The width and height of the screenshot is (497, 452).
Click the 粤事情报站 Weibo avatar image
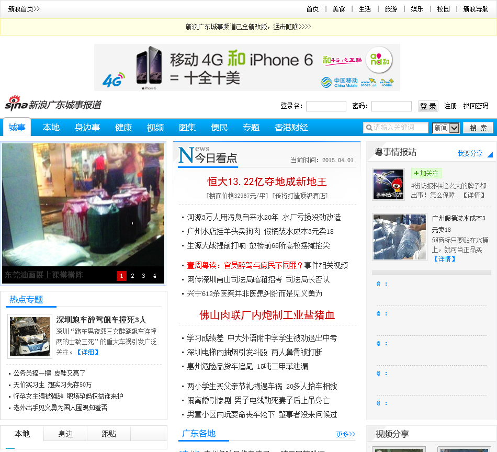click(388, 184)
